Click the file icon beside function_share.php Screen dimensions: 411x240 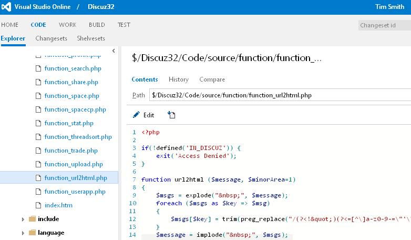[x=38, y=82]
